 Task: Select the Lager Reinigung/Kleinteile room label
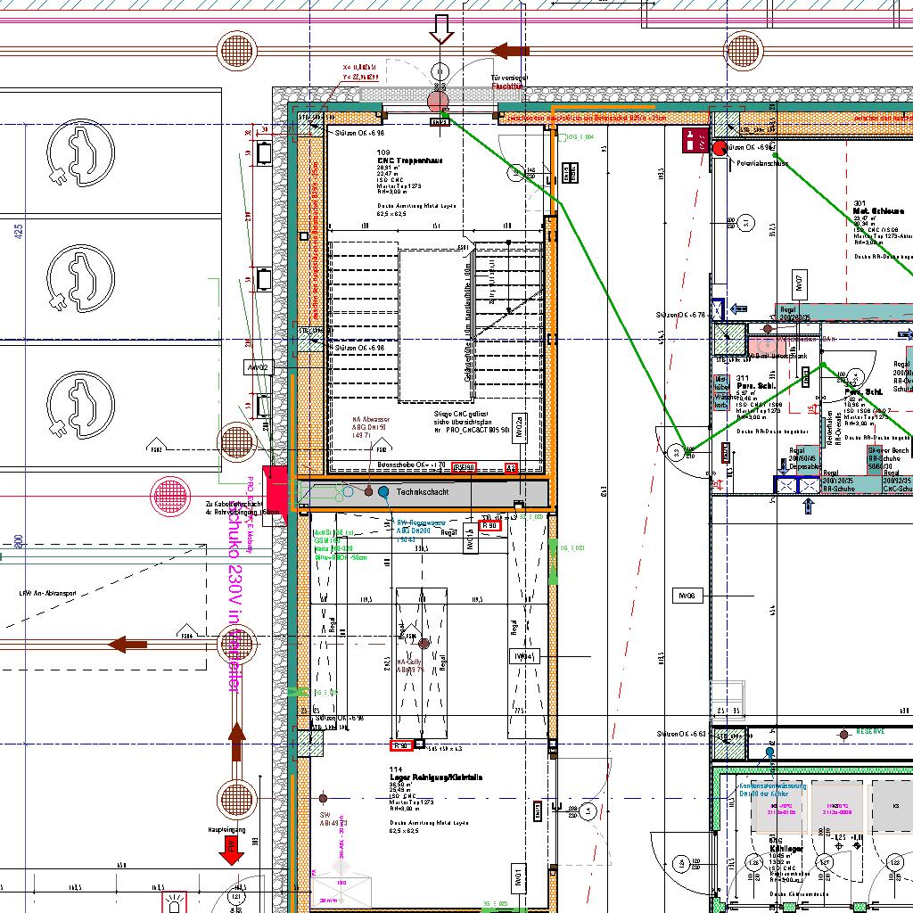tap(435, 777)
